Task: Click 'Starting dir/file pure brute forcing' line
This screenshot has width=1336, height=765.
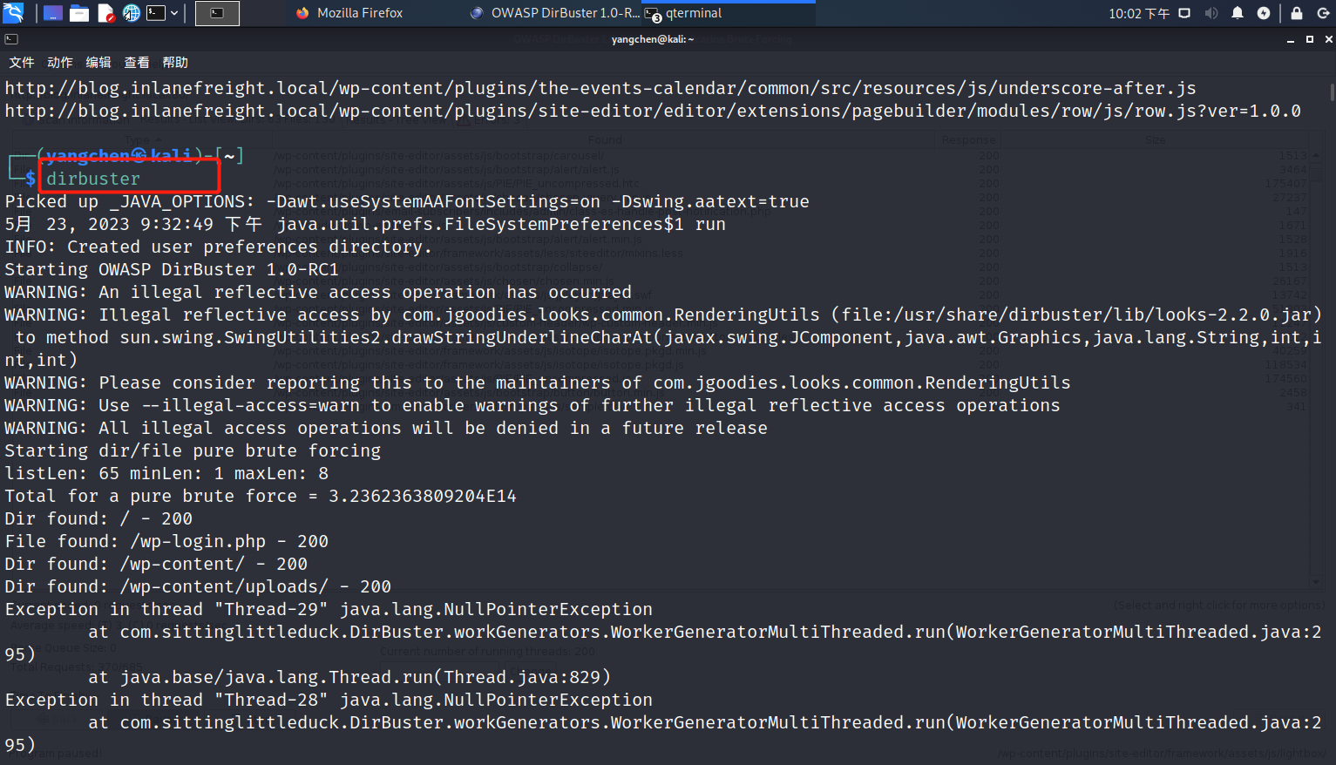Action: coord(193,450)
